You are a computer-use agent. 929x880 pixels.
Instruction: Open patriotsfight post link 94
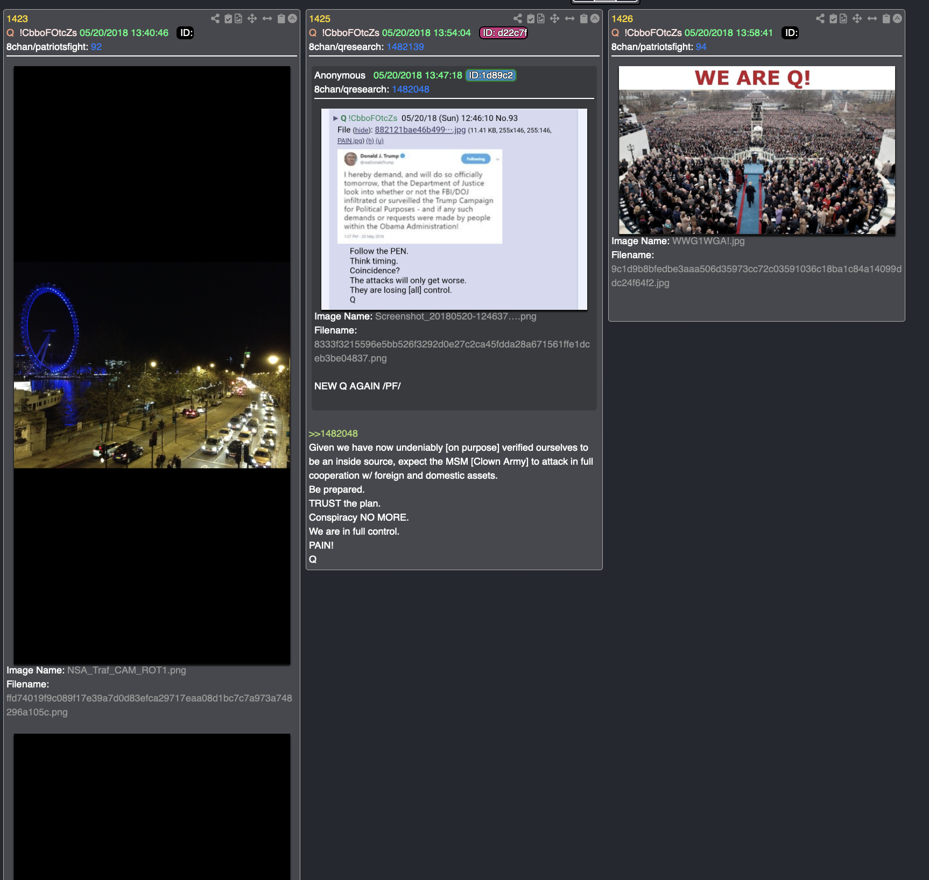click(701, 47)
